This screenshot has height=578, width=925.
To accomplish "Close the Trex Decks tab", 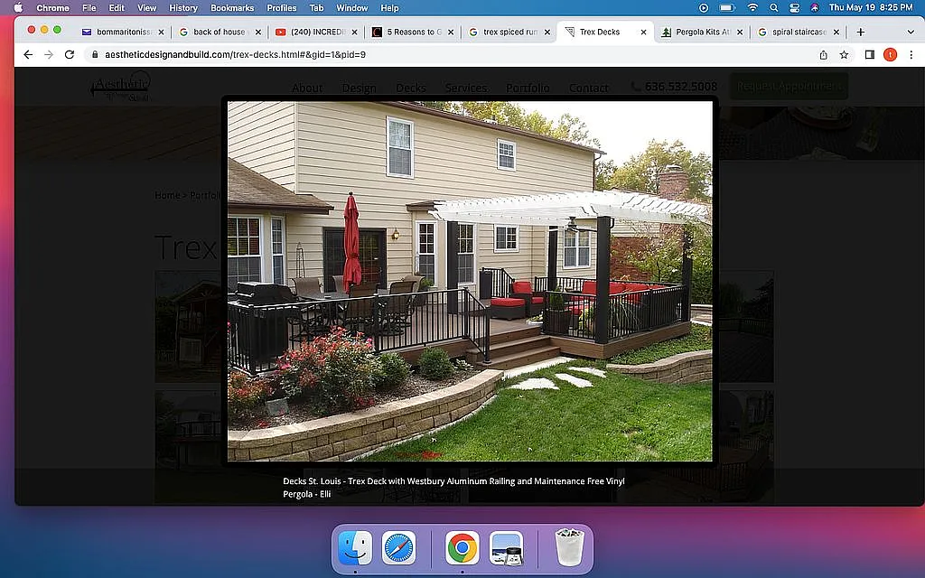I will click(x=643, y=32).
